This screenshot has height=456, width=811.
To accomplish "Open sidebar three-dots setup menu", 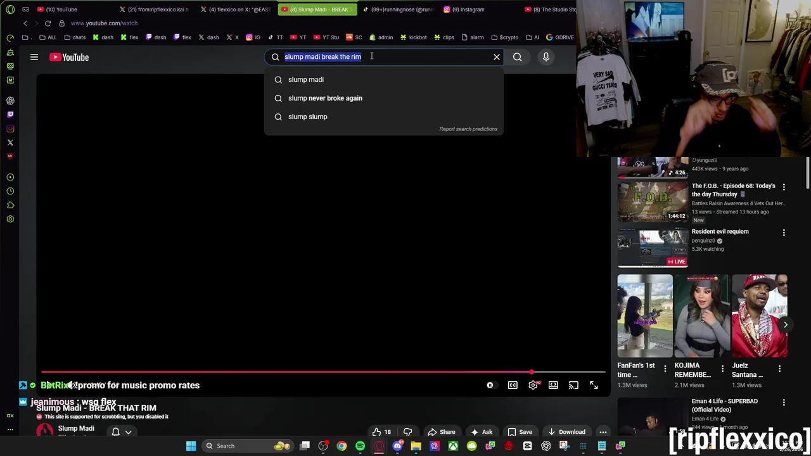I will click(x=10, y=429).
